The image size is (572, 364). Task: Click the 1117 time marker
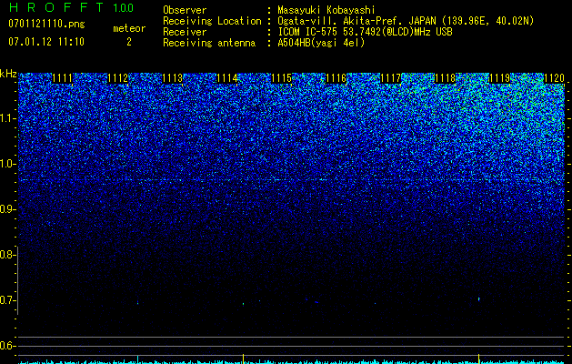click(x=391, y=78)
